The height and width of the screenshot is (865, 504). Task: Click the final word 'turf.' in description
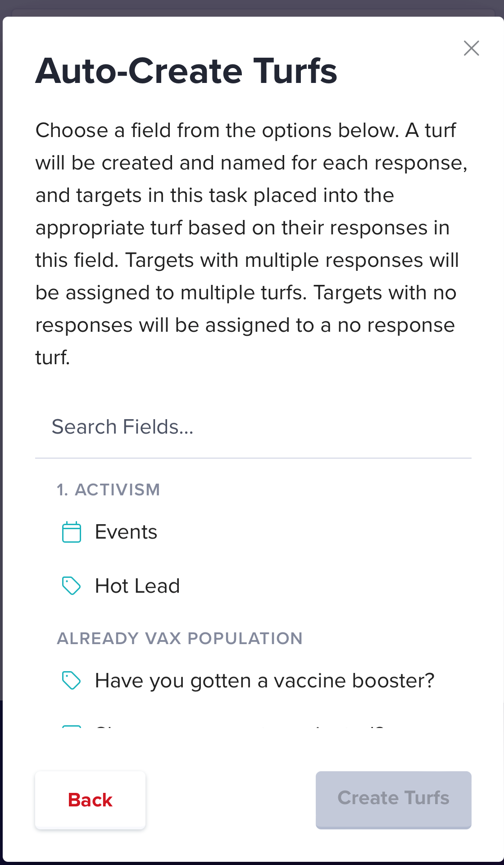(53, 357)
